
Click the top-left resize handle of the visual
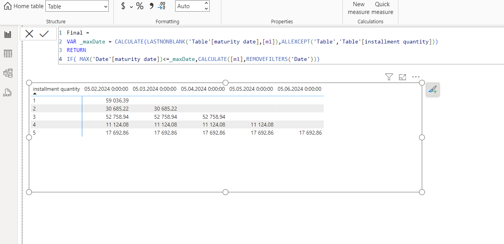[29, 83]
